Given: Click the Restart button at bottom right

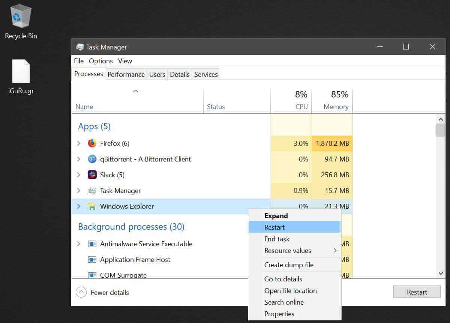Looking at the screenshot, I should [x=417, y=292].
